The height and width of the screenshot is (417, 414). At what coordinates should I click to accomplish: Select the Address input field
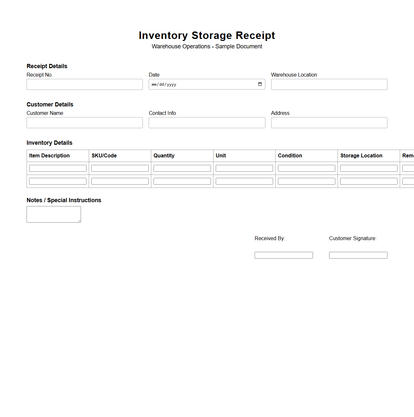point(329,123)
